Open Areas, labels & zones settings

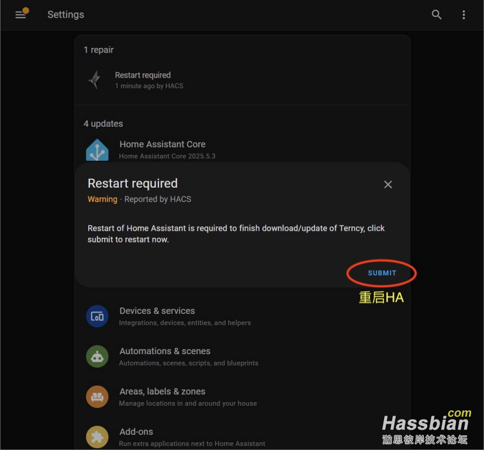pos(243,397)
